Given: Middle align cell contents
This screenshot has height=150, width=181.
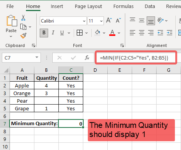Looking at the screenshot, I should coord(142,20).
